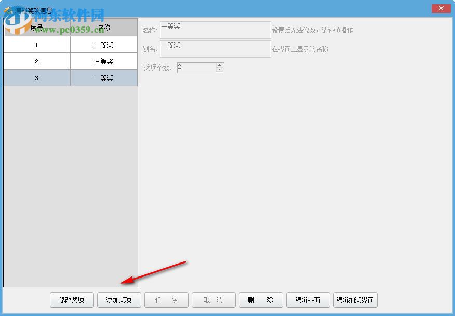Image resolution: width=455 pixels, height=316 pixels.
Task: Click the 序号 column header
Action: (x=36, y=28)
